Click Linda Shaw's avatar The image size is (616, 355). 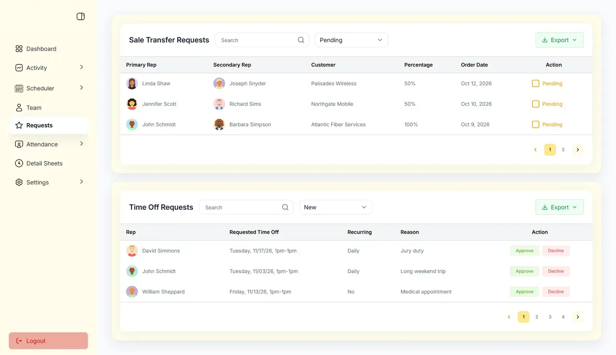[132, 83]
